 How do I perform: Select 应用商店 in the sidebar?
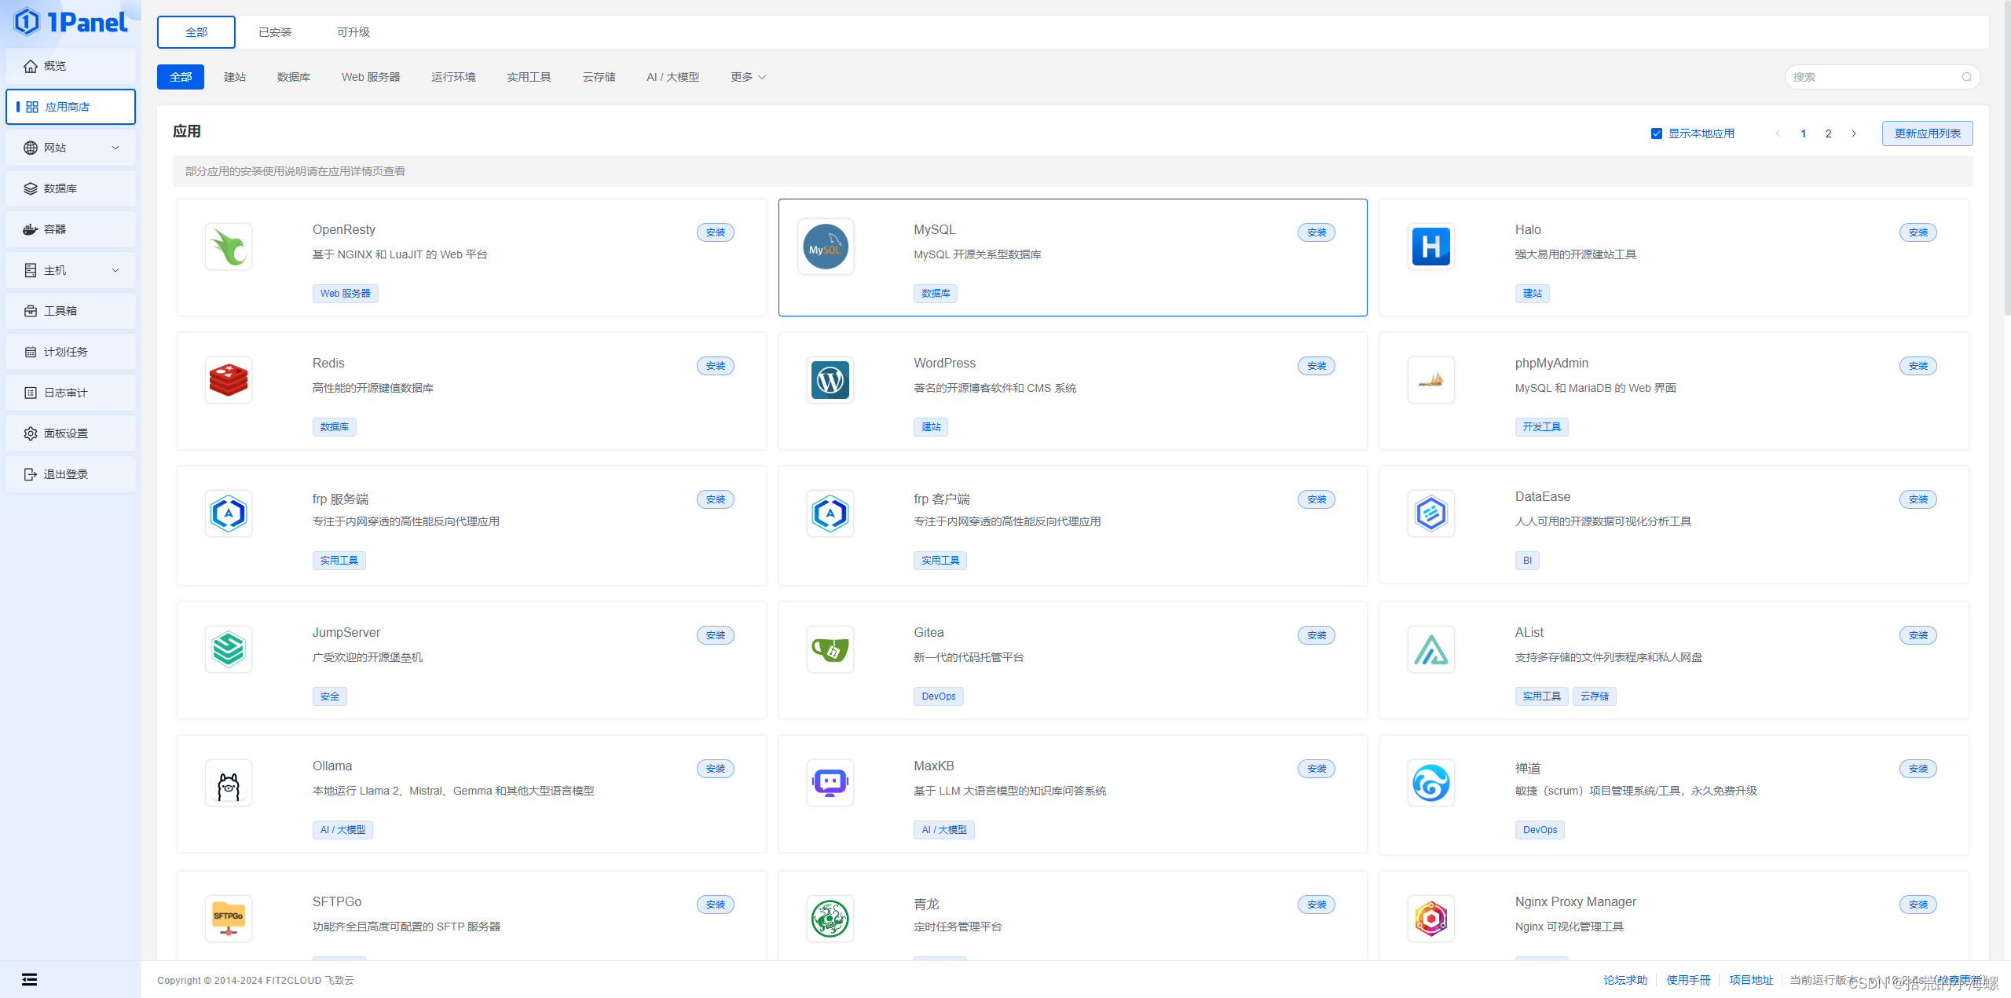point(71,107)
